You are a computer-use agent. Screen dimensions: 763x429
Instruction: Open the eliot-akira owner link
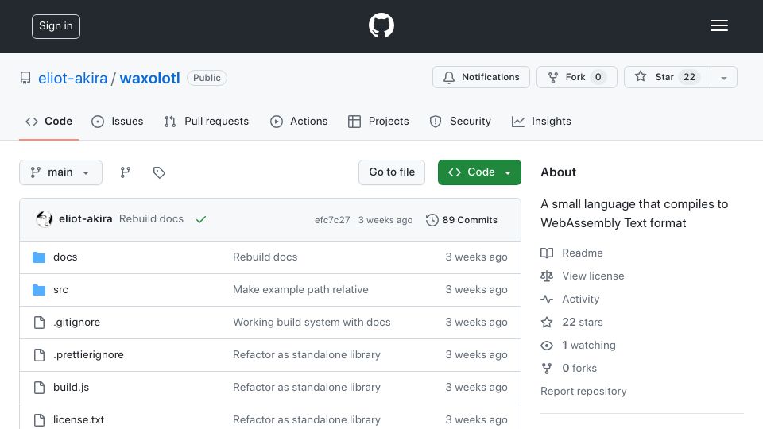72,78
